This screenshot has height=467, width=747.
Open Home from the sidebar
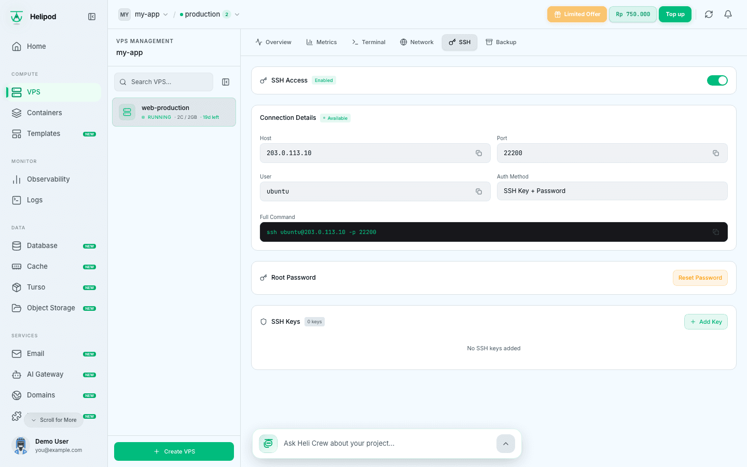click(x=54, y=46)
